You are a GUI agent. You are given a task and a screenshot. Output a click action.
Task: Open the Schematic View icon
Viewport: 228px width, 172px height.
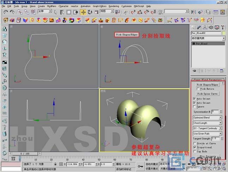coord(222,12)
